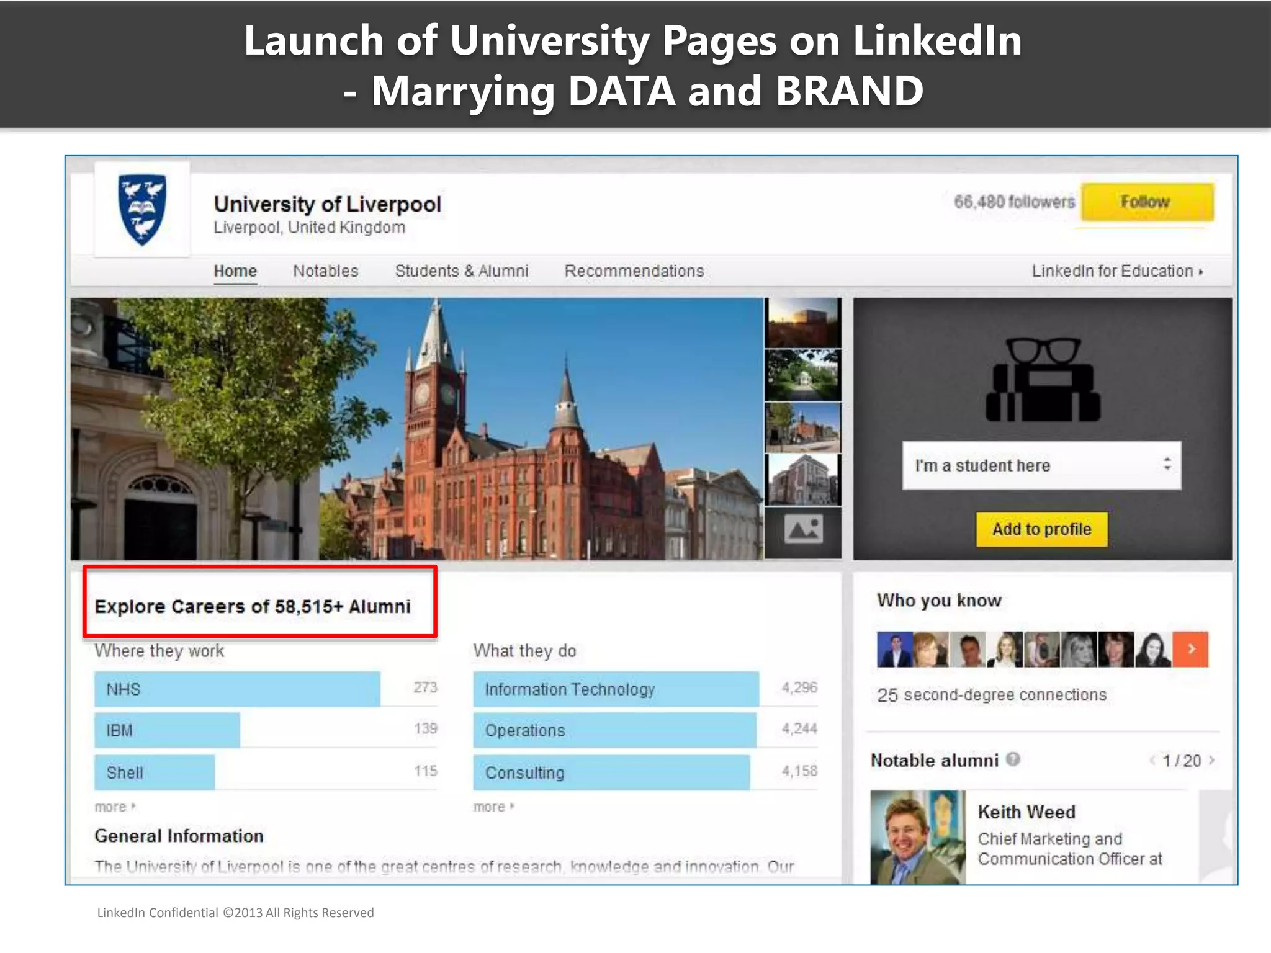
Task: Click the 1 / 20 alumni counter
Action: [1182, 761]
